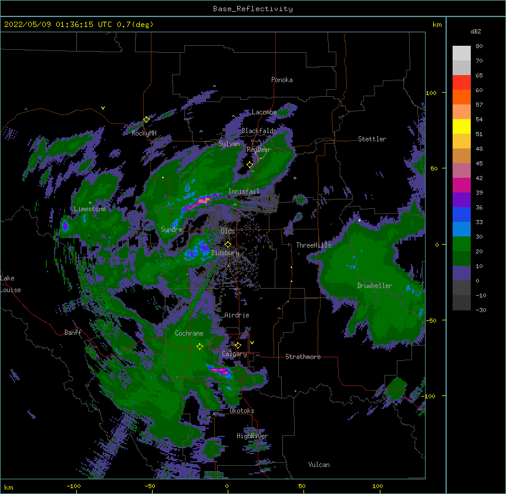Pick the purple 36–39 dBZ legend swatch
Image resolution: width=506 pixels, height=494 pixels.
[461, 200]
